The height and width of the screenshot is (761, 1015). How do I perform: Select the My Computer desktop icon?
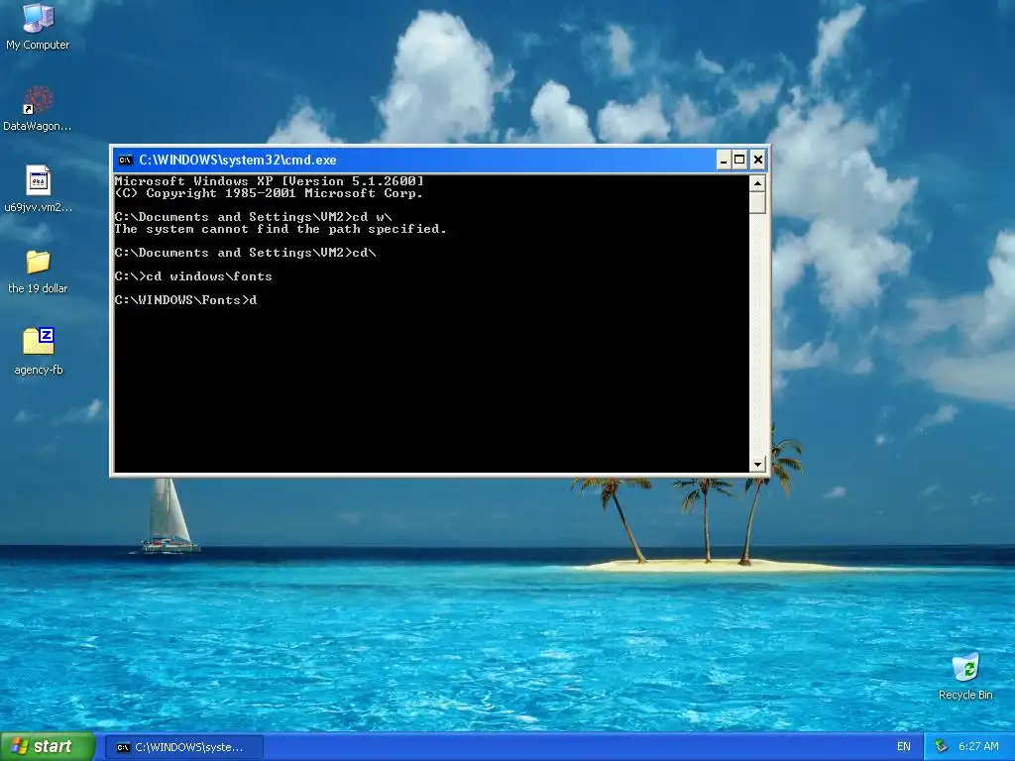[x=38, y=26]
